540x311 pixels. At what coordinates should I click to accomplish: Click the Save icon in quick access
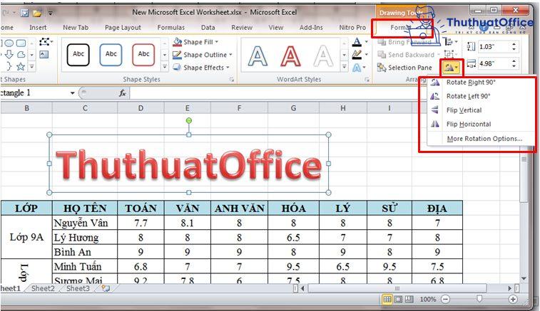[x=24, y=13]
